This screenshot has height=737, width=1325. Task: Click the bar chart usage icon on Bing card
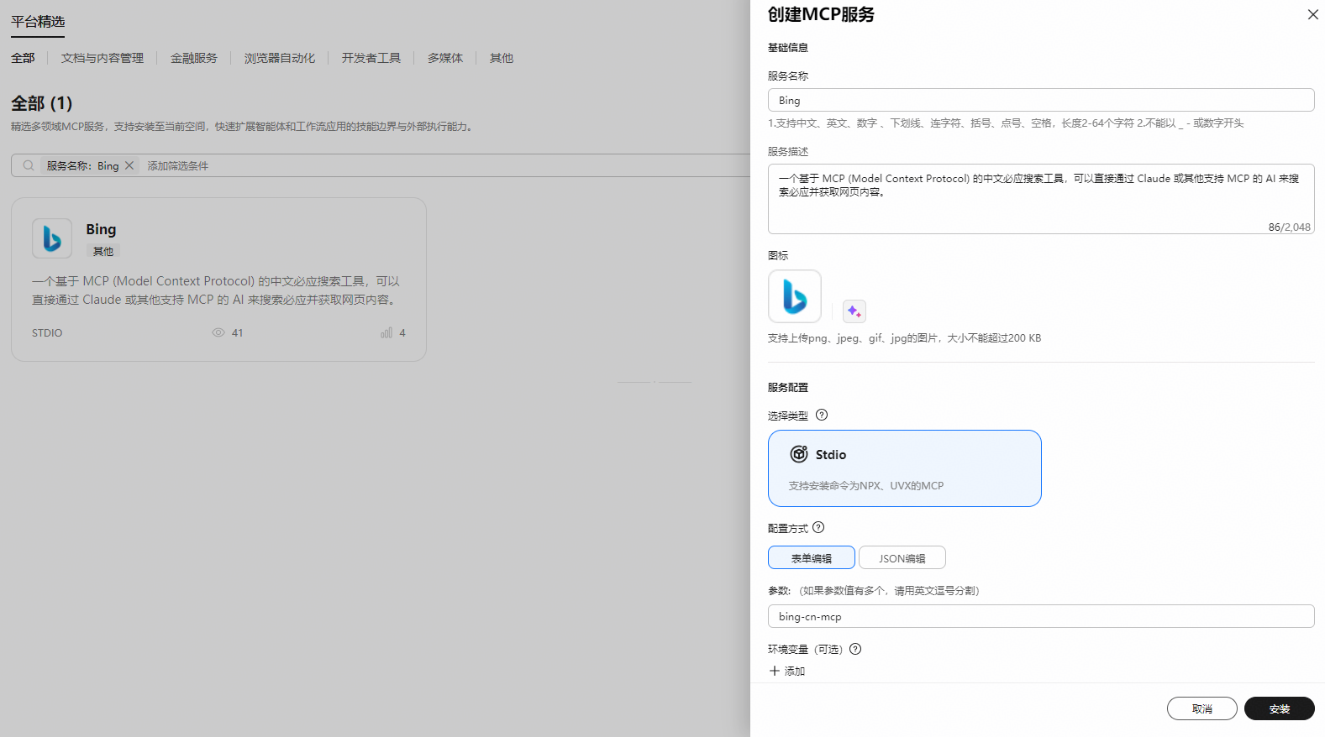386,332
